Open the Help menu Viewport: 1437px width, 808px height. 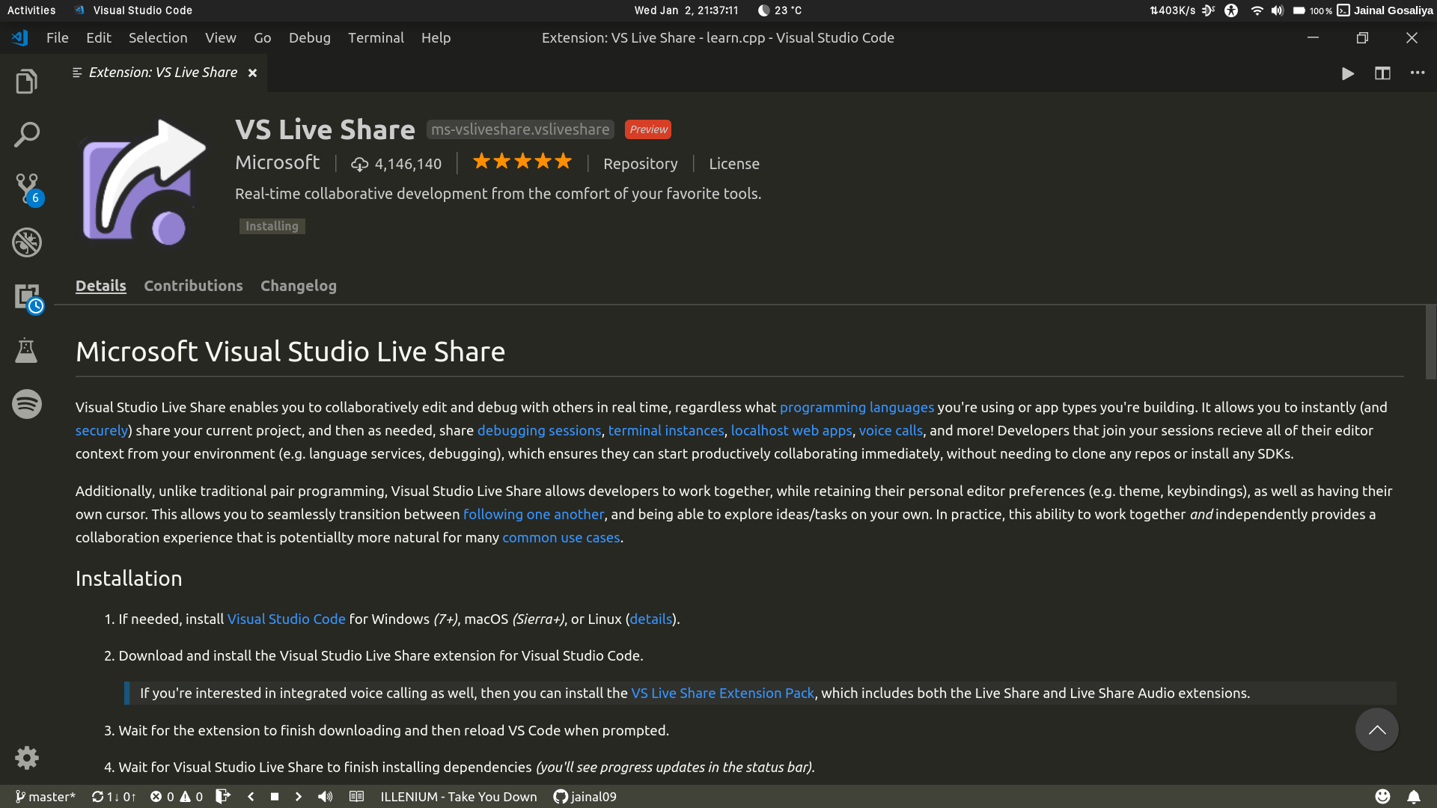click(436, 37)
